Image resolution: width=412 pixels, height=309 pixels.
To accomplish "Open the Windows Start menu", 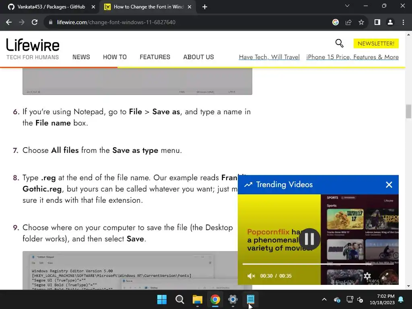I will click(x=162, y=299).
